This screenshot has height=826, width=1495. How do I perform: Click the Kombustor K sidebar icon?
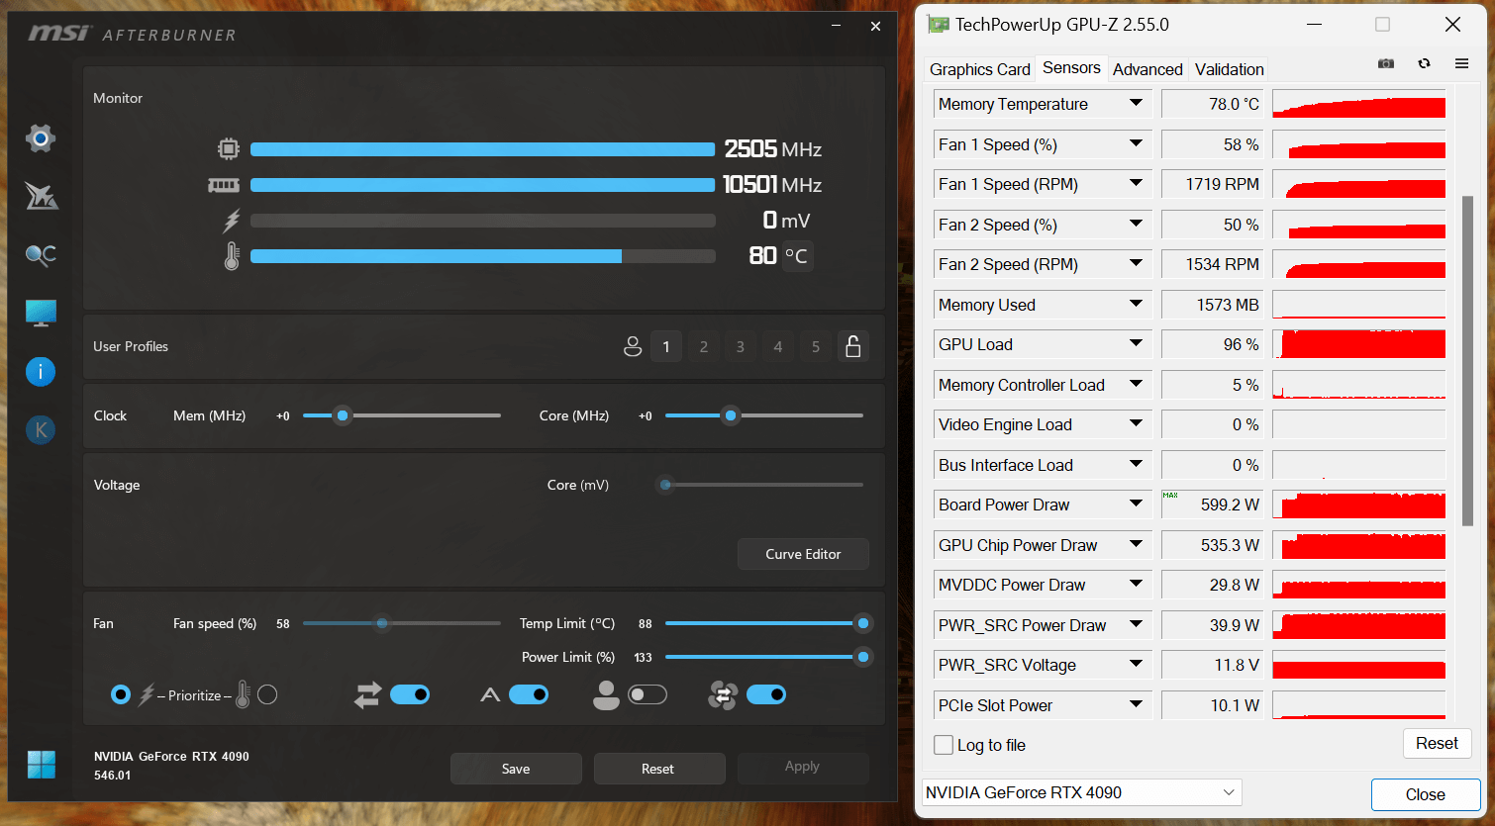point(41,430)
